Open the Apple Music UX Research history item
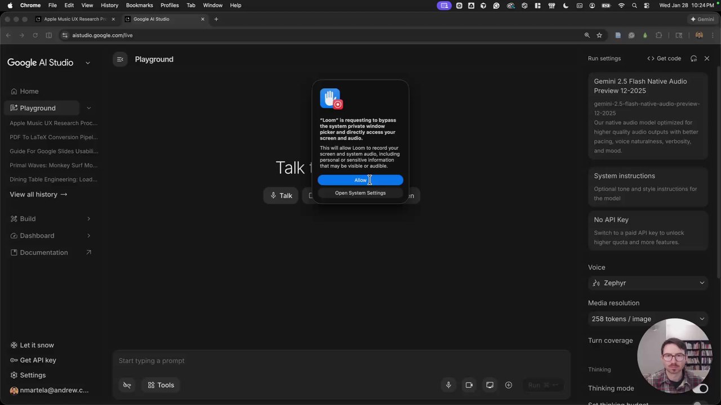This screenshot has height=405, width=721. click(x=54, y=123)
